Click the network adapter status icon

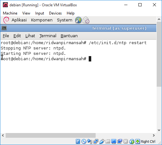pos(96,142)
